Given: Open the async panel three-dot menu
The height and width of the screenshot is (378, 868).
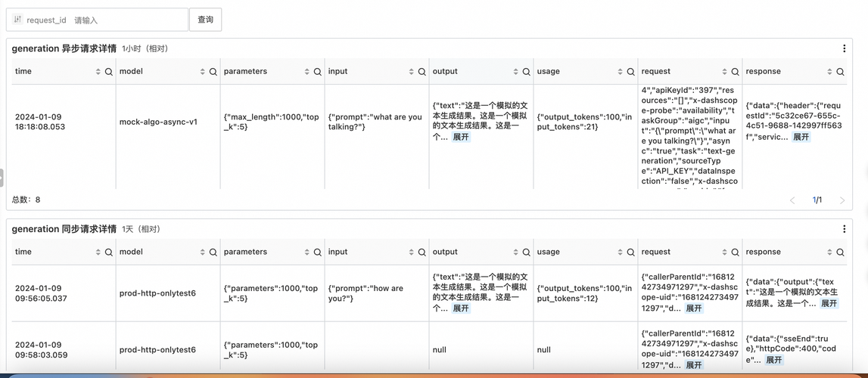Looking at the screenshot, I should (x=845, y=48).
